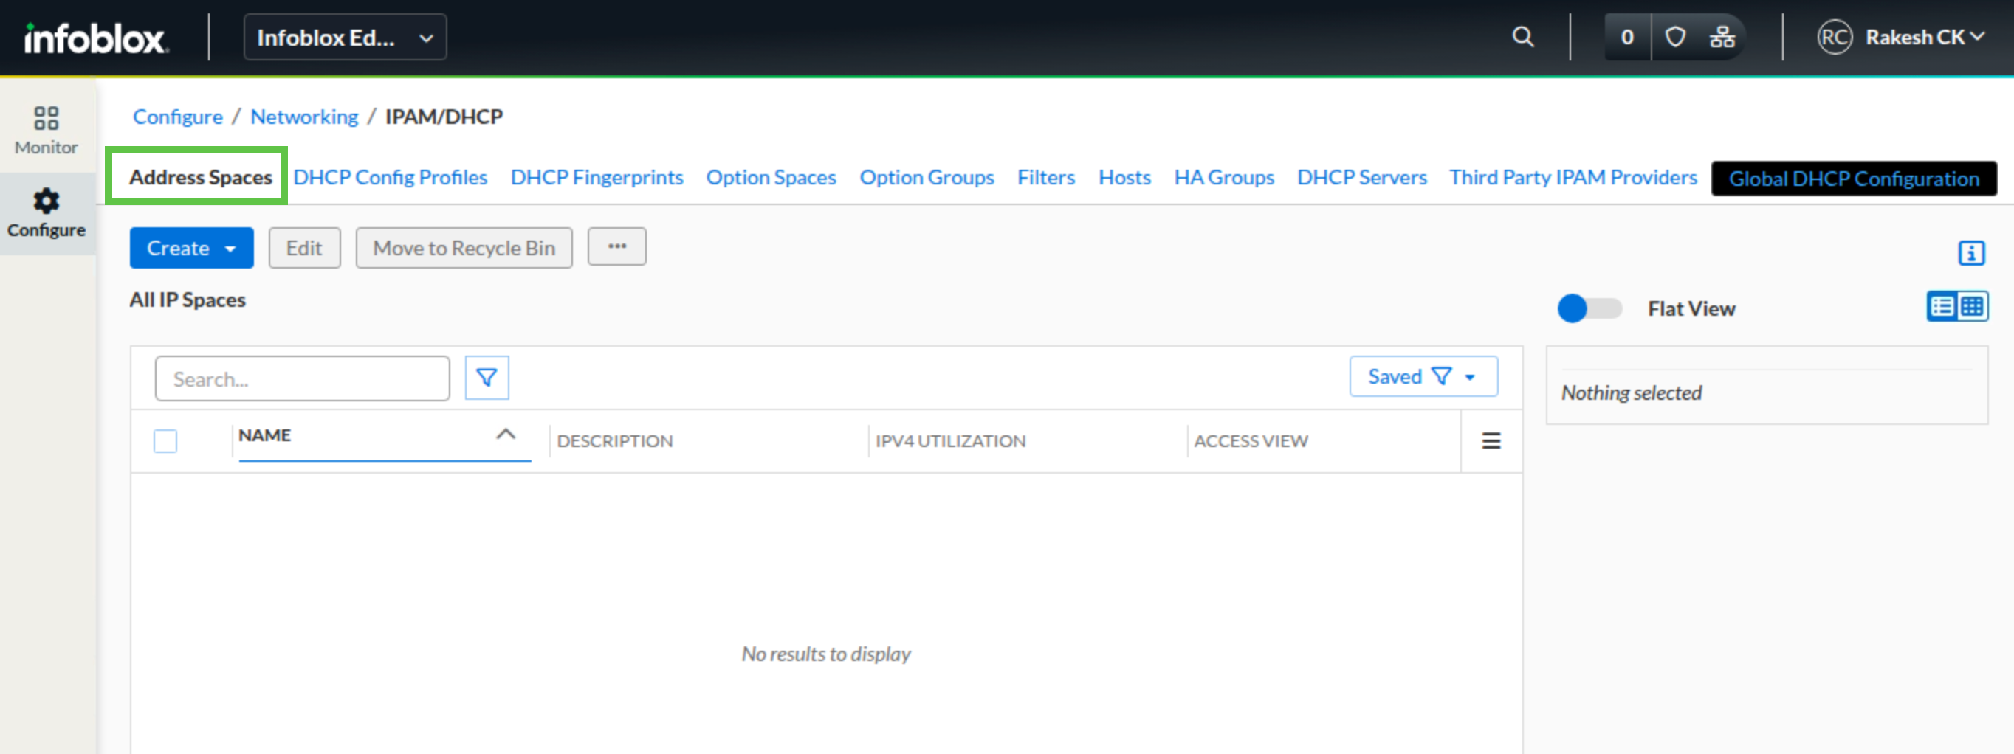Click into the Search input field
The height and width of the screenshot is (754, 2014).
(x=302, y=379)
